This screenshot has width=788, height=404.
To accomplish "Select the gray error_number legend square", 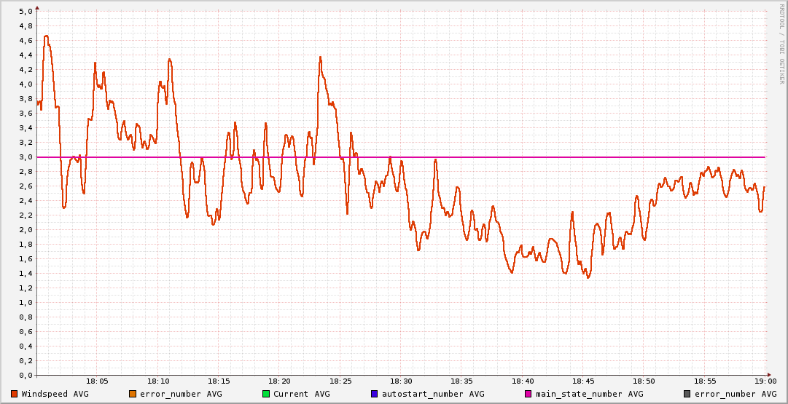I will click(x=687, y=394).
